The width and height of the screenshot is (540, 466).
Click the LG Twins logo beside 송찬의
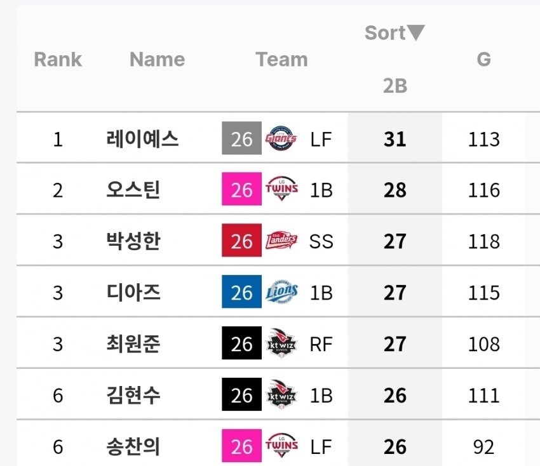281,446
